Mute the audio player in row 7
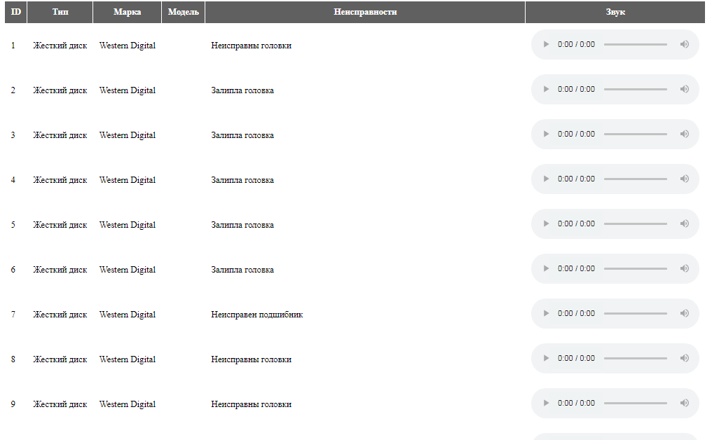The width and height of the screenshot is (712, 440). [684, 313]
